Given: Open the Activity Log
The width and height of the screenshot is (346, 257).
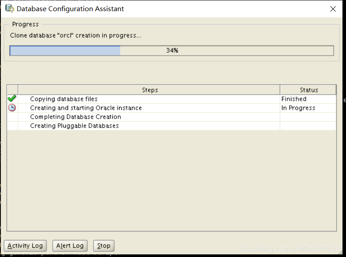Looking at the screenshot, I should (x=25, y=245).
